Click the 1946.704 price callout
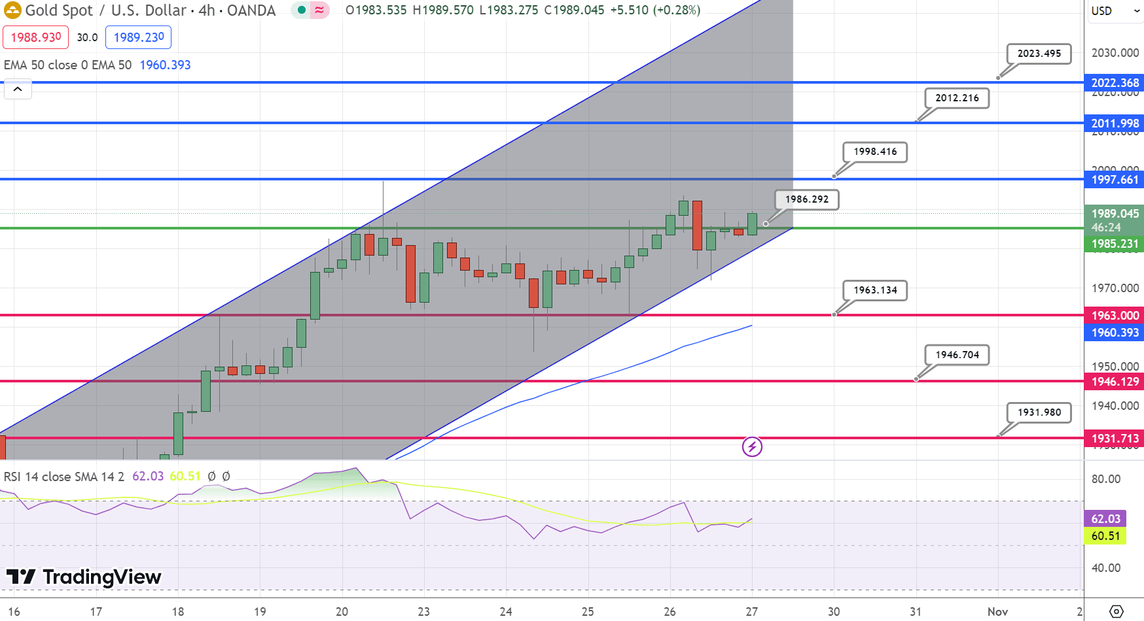1144x621 pixels. [x=957, y=355]
